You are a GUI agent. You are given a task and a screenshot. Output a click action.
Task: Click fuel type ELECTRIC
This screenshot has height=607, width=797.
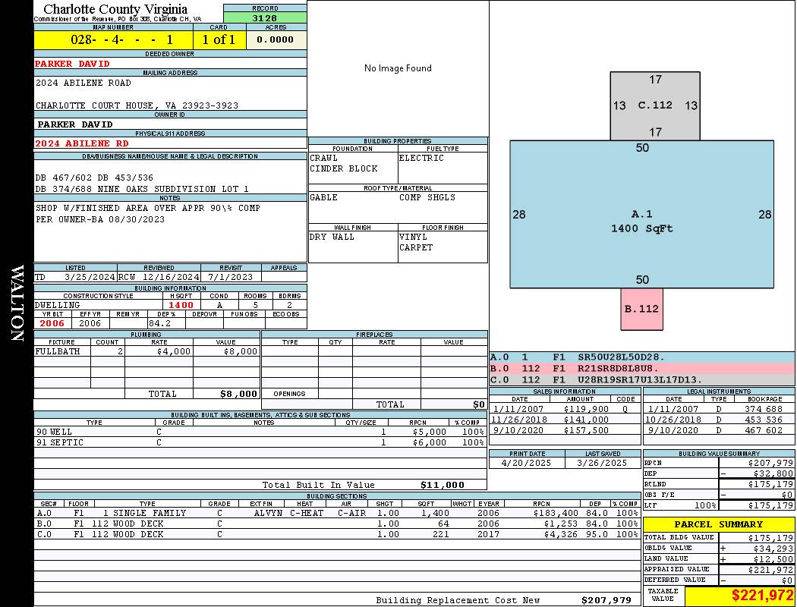click(421, 158)
